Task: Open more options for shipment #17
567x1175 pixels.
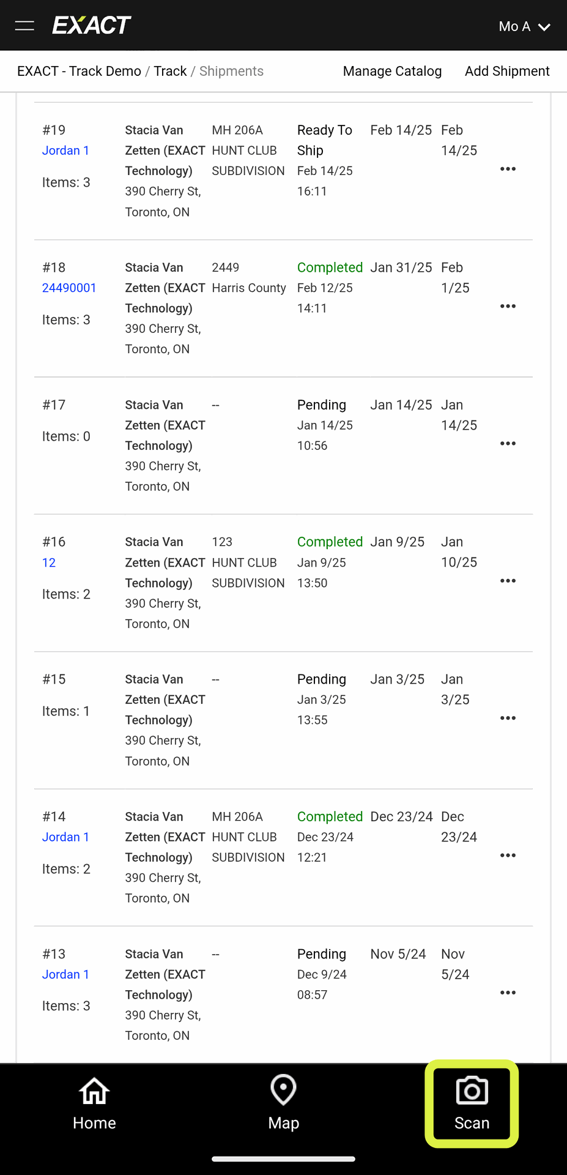Action: pyautogui.click(x=508, y=444)
